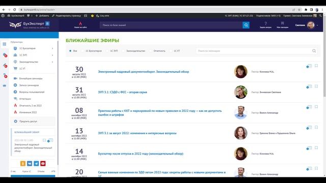Add 31 августа seminar to calendar
The height and width of the screenshot is (183, 326).
[309, 87]
